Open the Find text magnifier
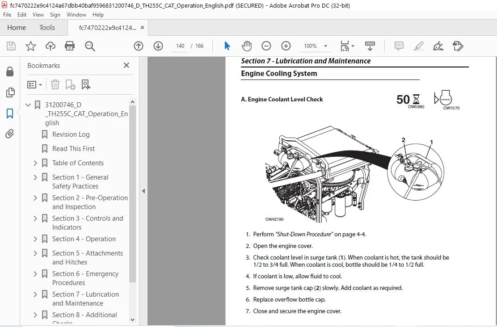 click(90, 46)
